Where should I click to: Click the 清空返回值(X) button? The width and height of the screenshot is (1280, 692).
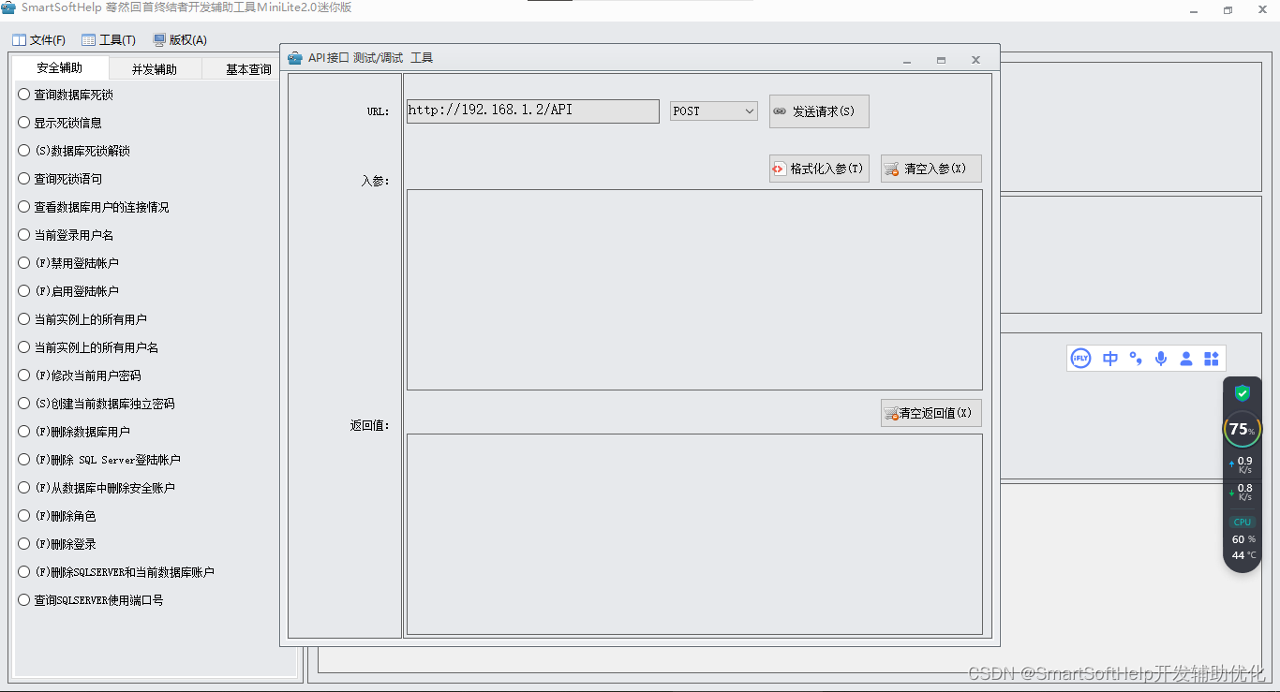[931, 413]
